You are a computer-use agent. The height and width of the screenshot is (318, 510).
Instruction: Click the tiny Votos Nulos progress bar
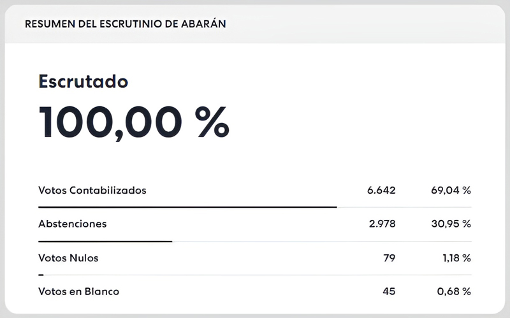click(41, 275)
